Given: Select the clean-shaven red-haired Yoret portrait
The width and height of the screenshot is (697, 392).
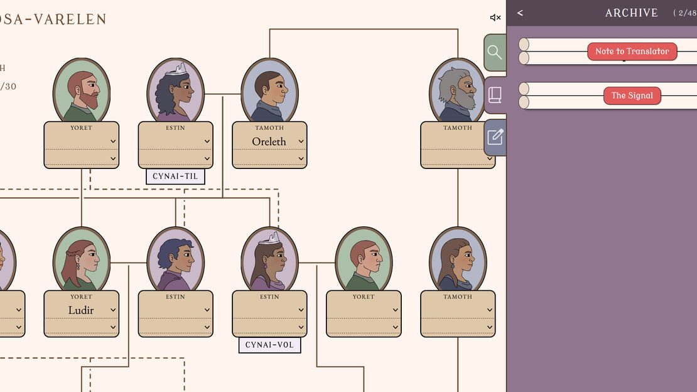Looking at the screenshot, I should tap(364, 259).
